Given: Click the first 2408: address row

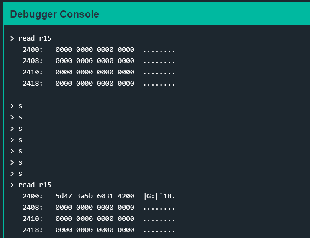Looking at the screenshot, I should tap(98, 61).
